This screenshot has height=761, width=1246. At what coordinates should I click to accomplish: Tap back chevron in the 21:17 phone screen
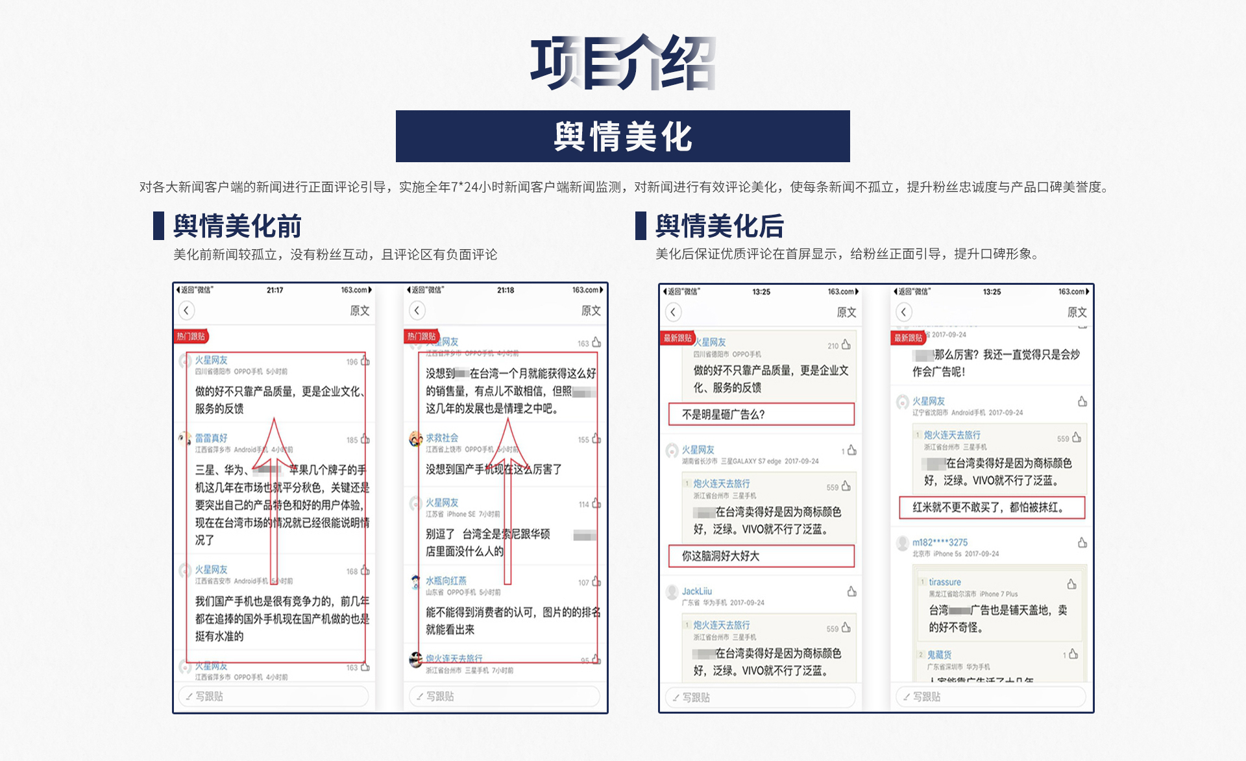pyautogui.click(x=186, y=310)
